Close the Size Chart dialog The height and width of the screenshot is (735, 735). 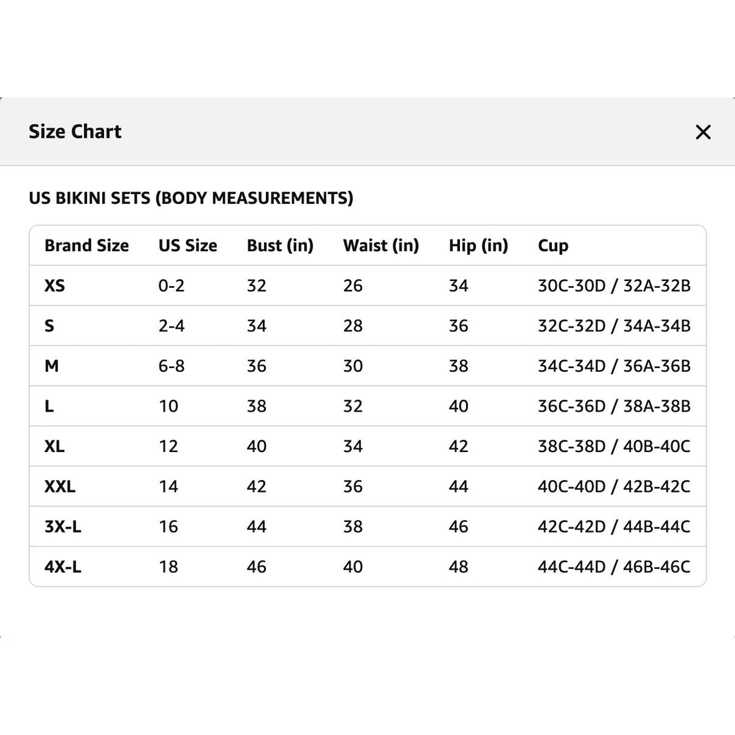click(703, 132)
